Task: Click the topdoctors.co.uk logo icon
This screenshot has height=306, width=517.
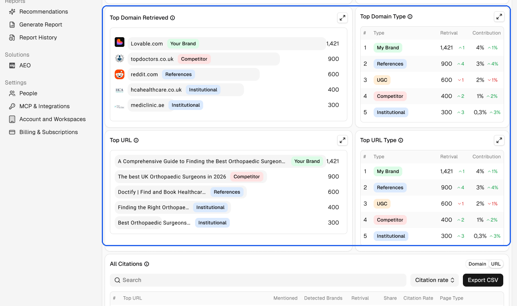Action: [120, 59]
